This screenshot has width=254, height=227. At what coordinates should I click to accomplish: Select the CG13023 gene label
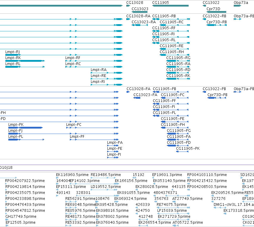pyautogui.click(x=140, y=9)
